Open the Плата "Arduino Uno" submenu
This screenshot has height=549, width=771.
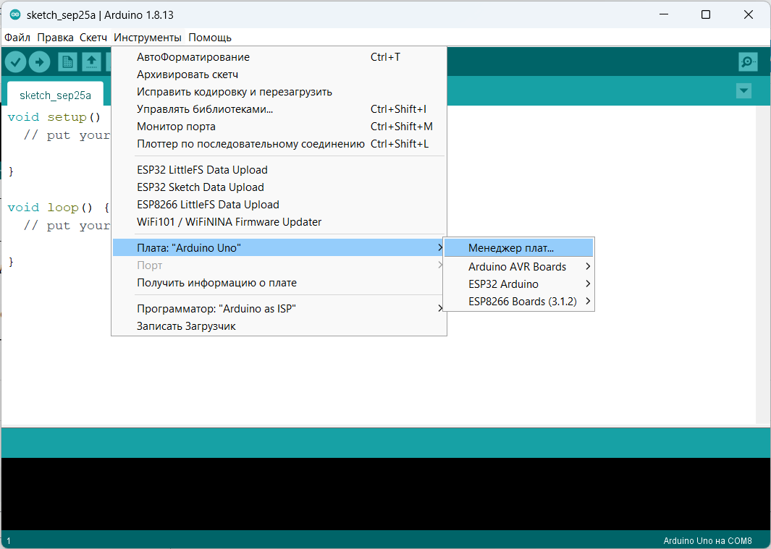point(279,247)
